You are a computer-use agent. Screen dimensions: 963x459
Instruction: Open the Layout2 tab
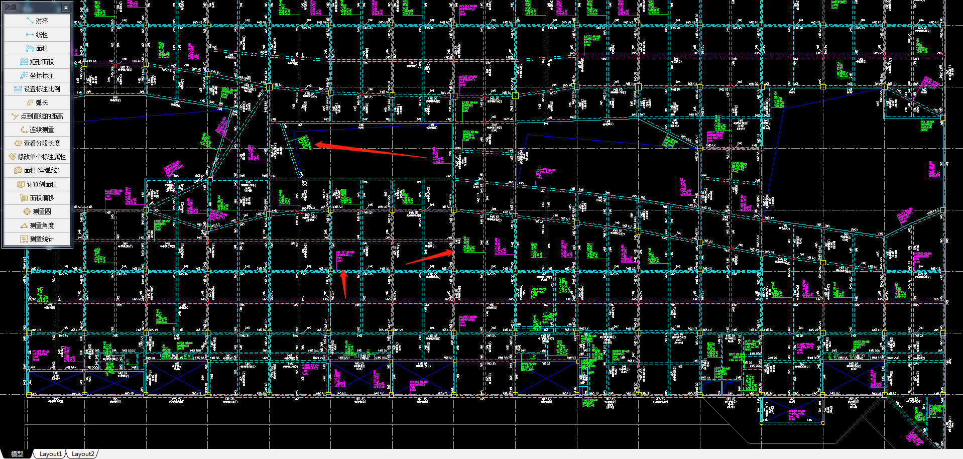pos(83,454)
